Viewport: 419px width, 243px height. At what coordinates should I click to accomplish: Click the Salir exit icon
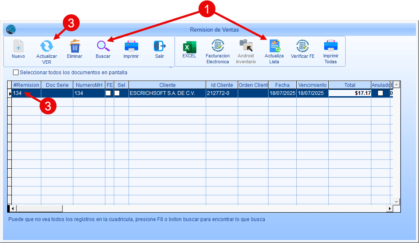(x=159, y=46)
